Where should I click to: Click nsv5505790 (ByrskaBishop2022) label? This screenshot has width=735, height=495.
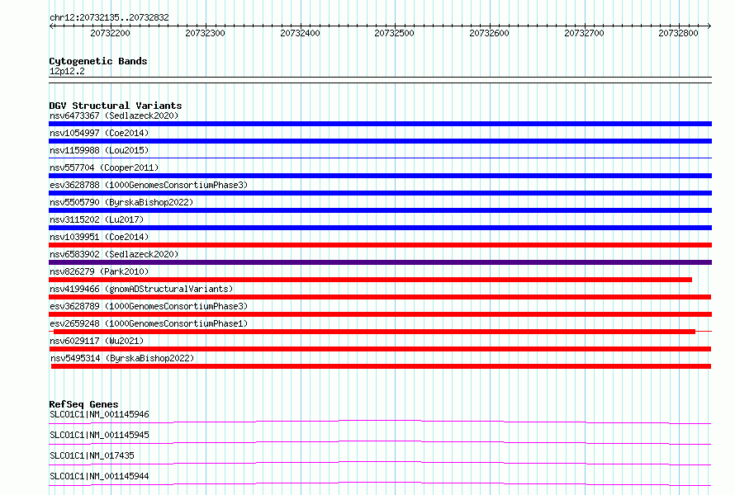click(x=121, y=202)
